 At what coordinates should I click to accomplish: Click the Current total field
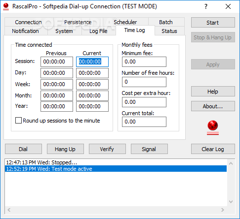click(x=144, y=122)
